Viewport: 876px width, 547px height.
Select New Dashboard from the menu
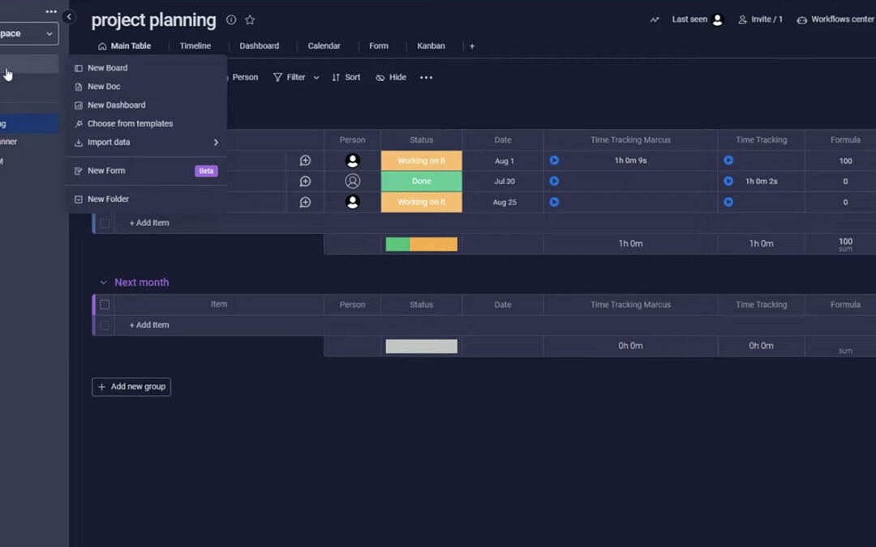pyautogui.click(x=116, y=105)
